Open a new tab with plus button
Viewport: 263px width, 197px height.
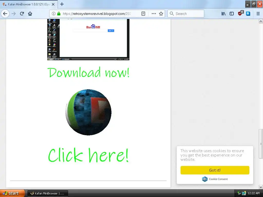tap(62, 4)
